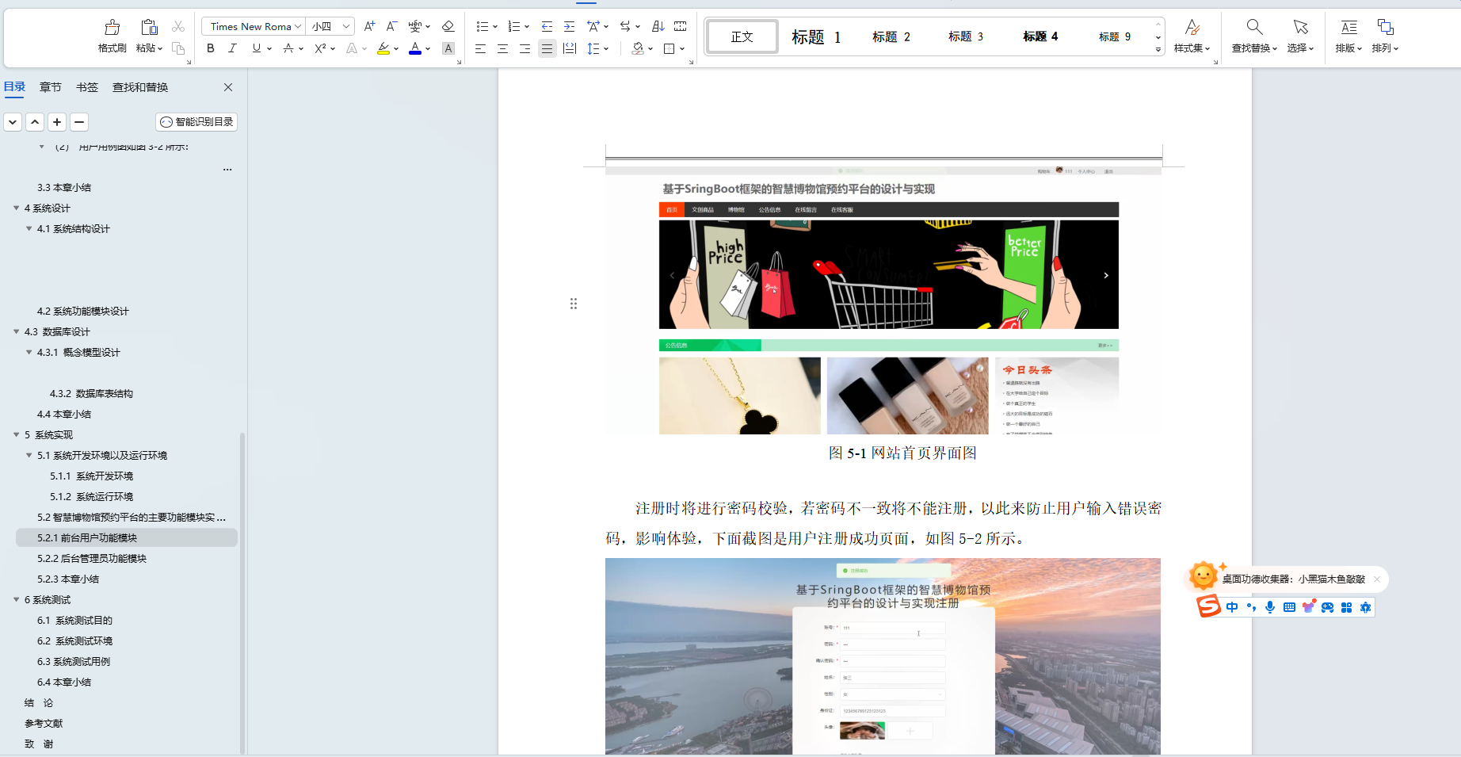1461x757 pixels.
Task: Click the sort A-Z icon
Action: click(x=658, y=26)
